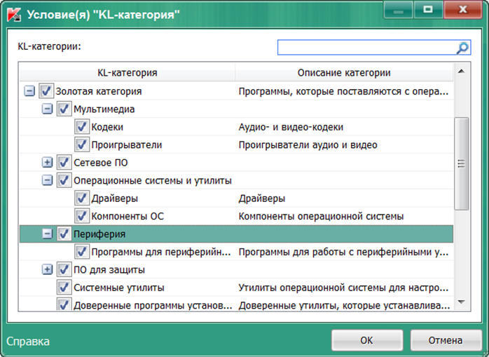Maximize the Условие(я) dialog window
The image size is (489, 357).
(x=428, y=10)
